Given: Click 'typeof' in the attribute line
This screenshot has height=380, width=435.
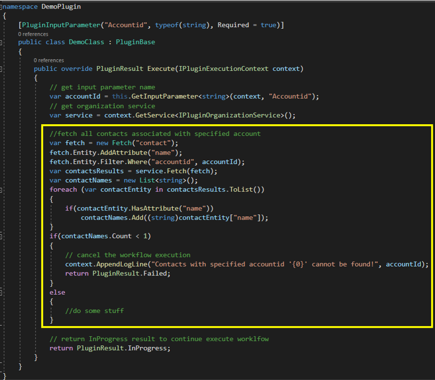Looking at the screenshot, I should pos(167,25).
